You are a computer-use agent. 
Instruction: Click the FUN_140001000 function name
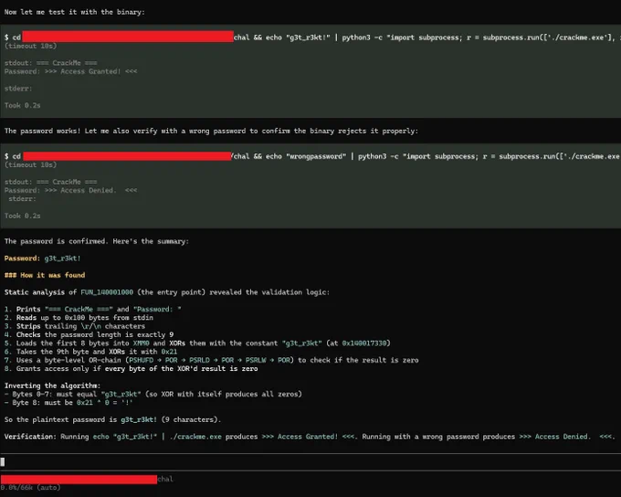point(107,292)
